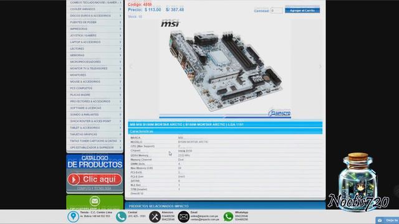
Task: Click the teal phone icon for Central
Action: pyautogui.click(x=121, y=217)
